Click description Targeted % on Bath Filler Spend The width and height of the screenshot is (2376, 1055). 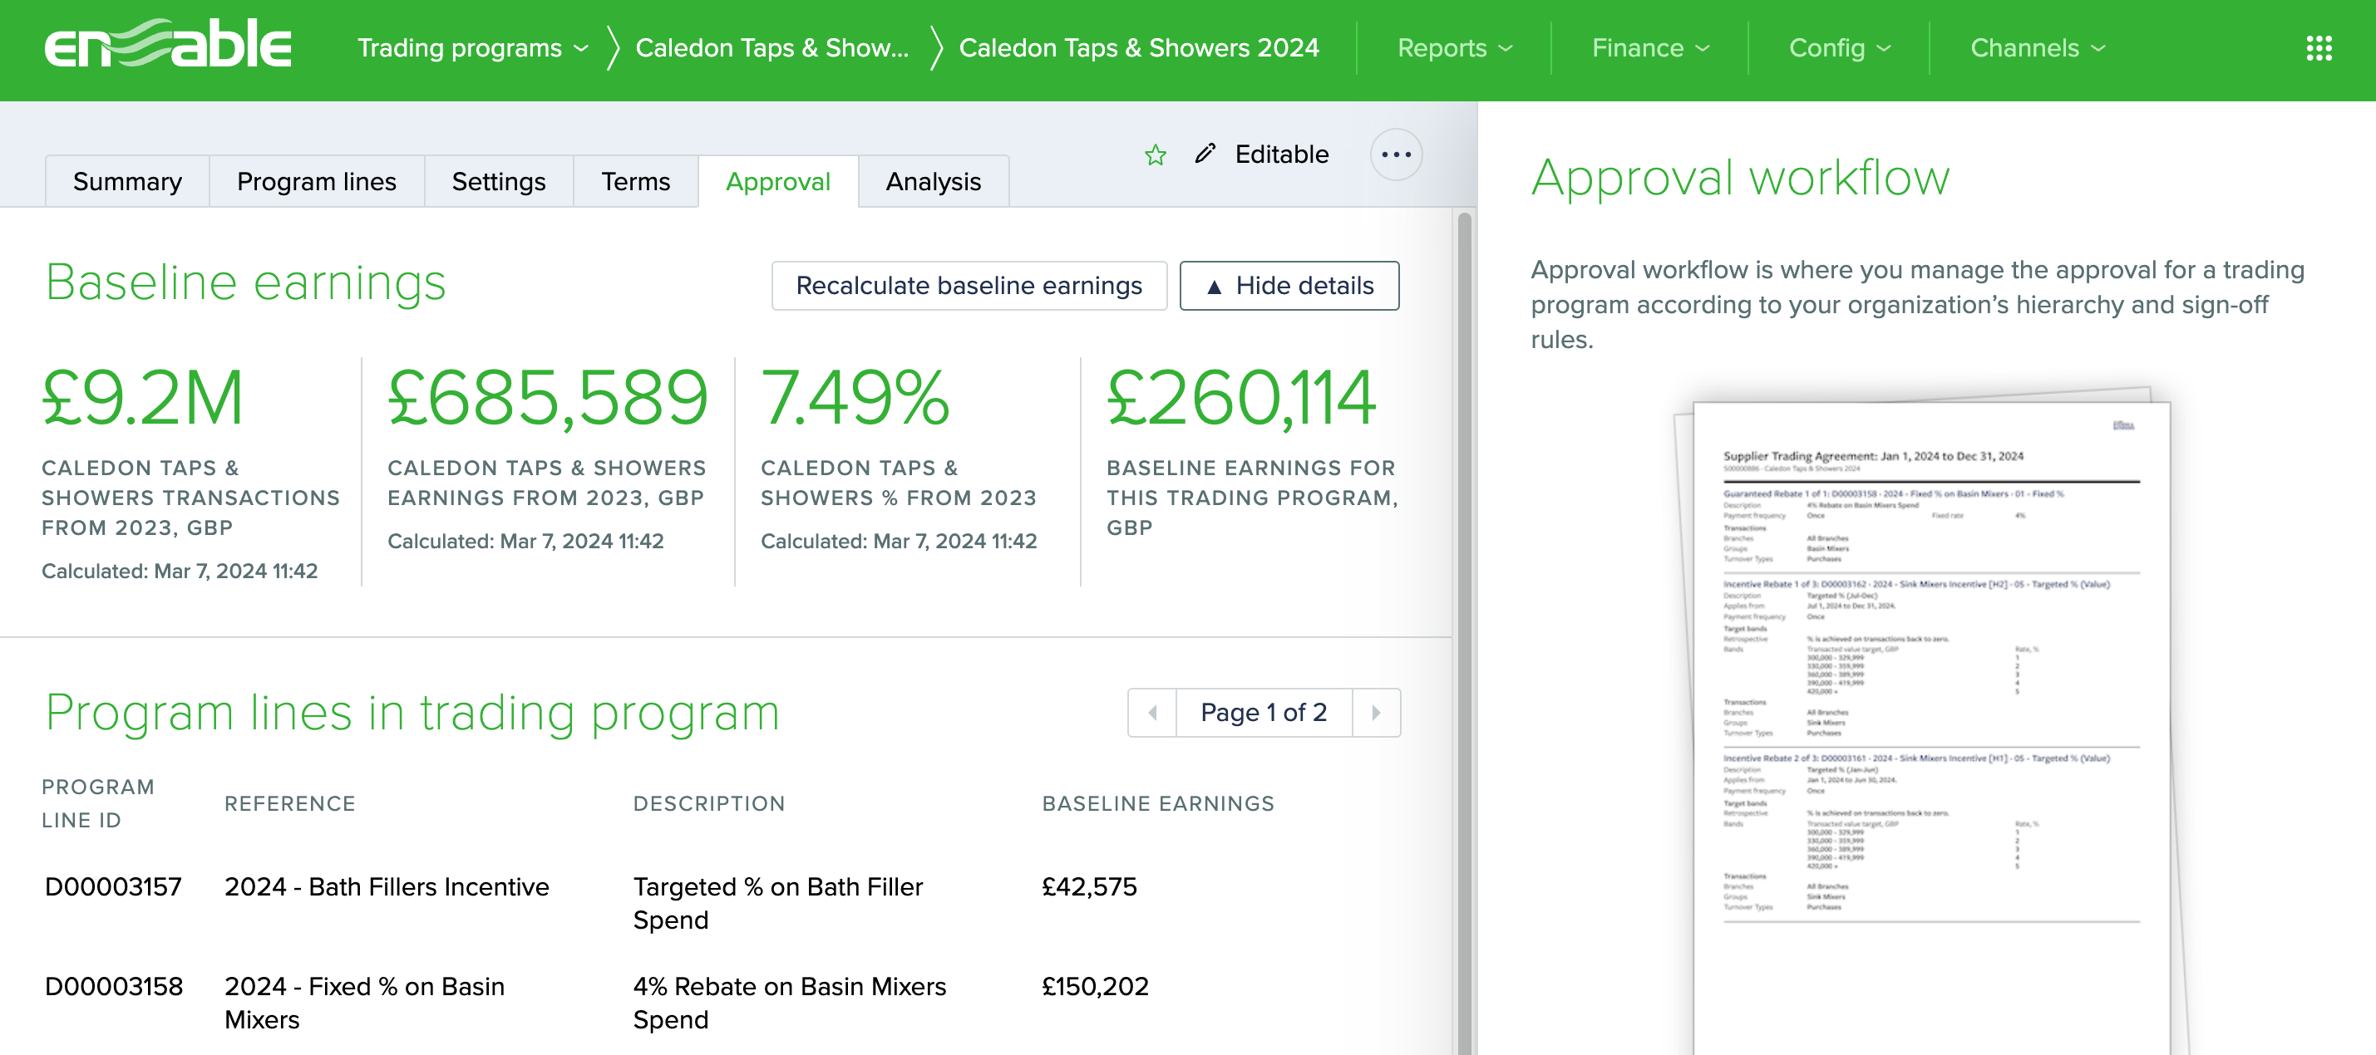pyautogui.click(x=777, y=903)
